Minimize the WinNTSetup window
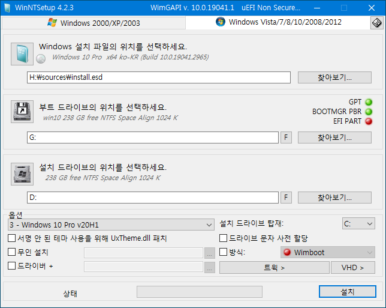The width and height of the screenshot is (386, 308). point(317,8)
